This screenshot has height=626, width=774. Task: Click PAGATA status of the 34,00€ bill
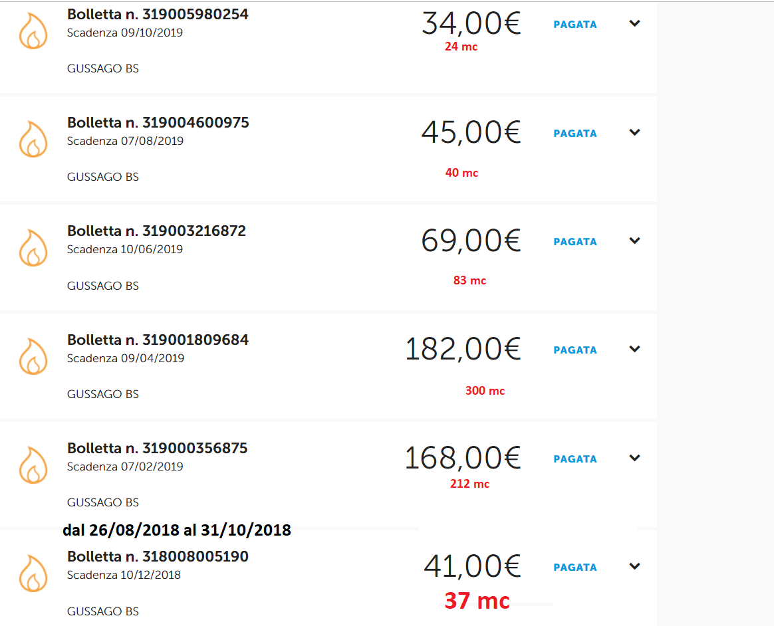(x=575, y=25)
